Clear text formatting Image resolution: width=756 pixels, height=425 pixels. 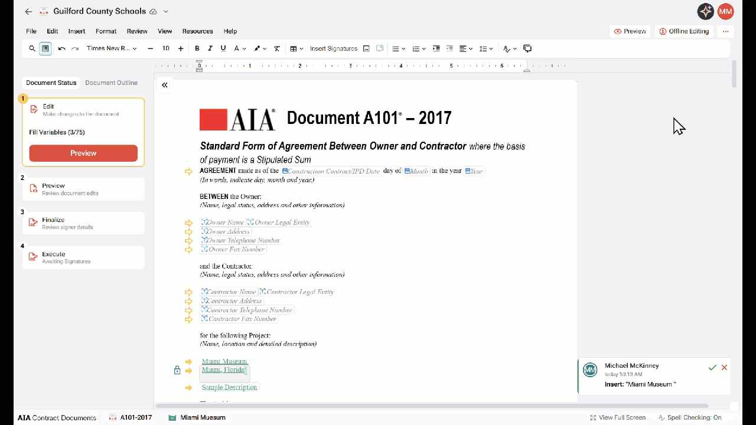click(276, 49)
